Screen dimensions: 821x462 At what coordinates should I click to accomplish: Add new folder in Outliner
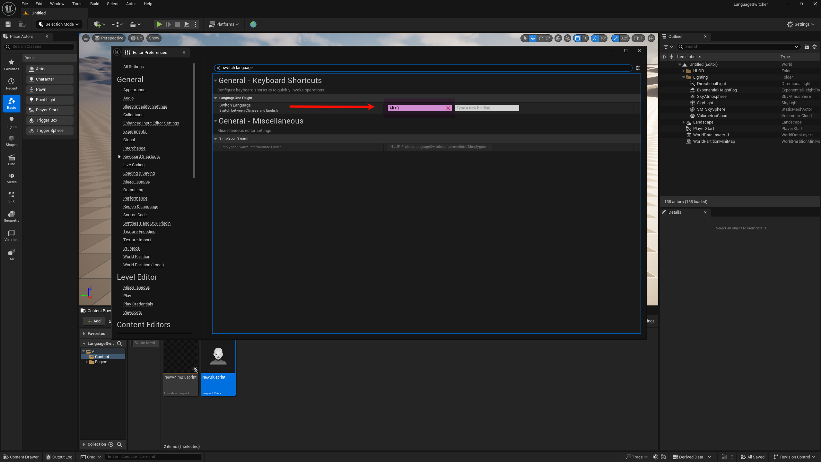(807, 47)
